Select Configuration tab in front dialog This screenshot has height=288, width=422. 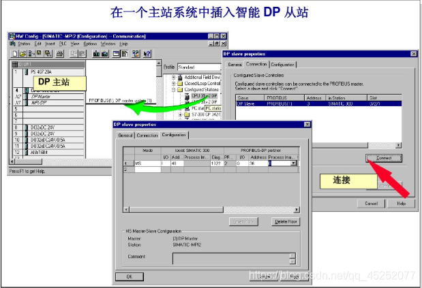click(x=174, y=135)
